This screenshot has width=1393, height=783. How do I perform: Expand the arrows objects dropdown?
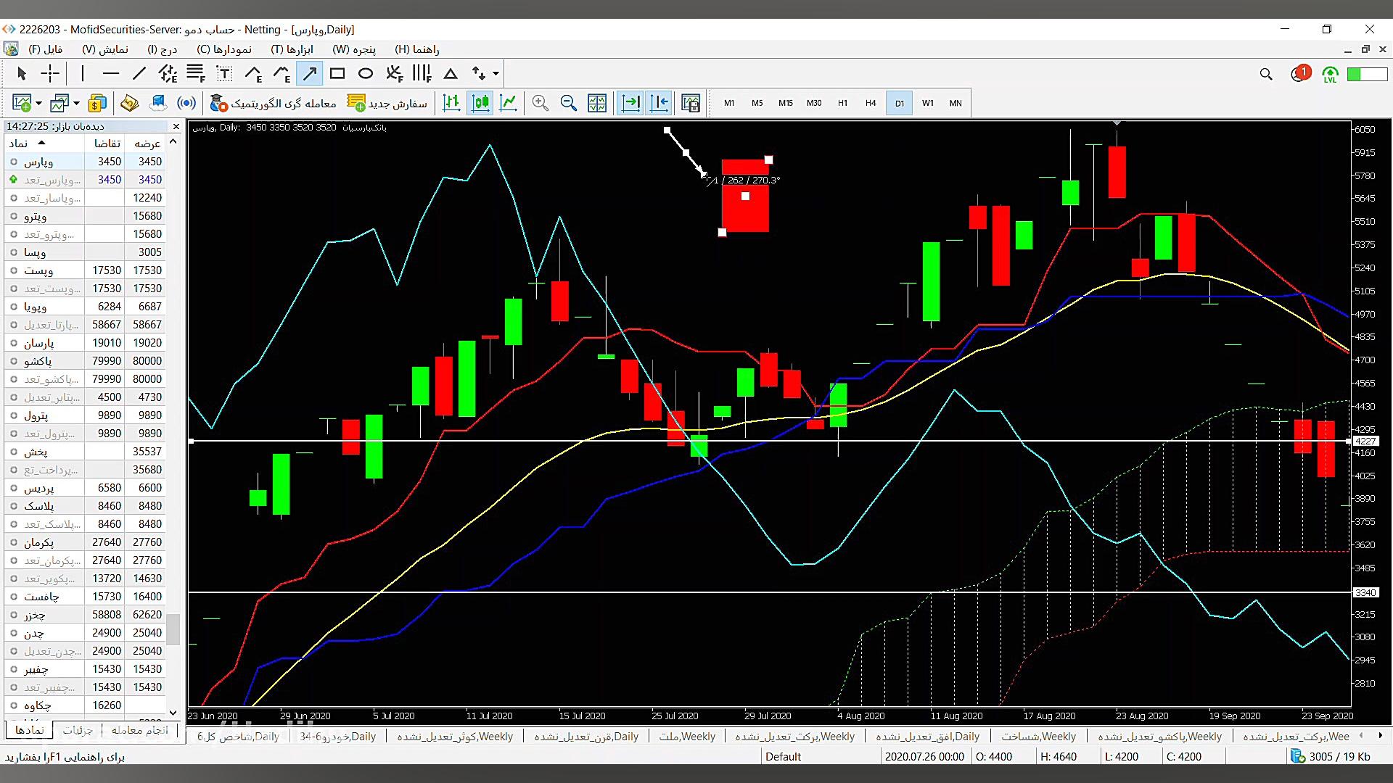[x=496, y=73]
